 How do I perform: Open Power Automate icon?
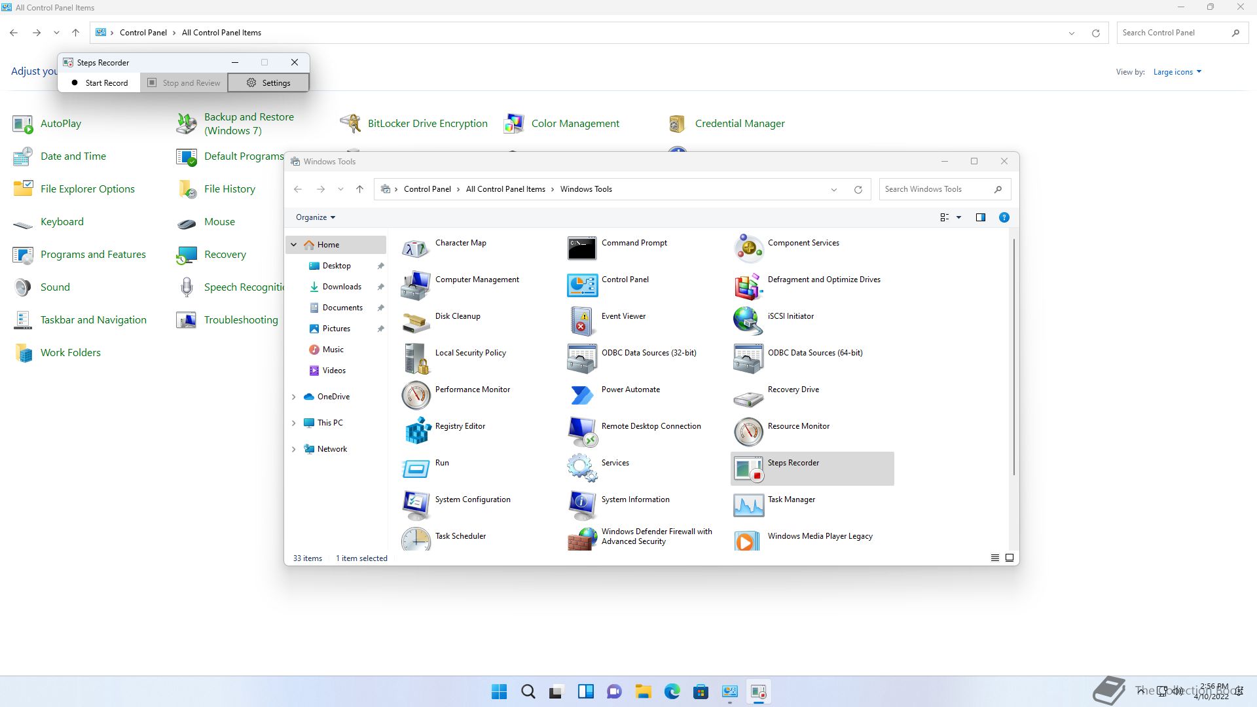(582, 395)
